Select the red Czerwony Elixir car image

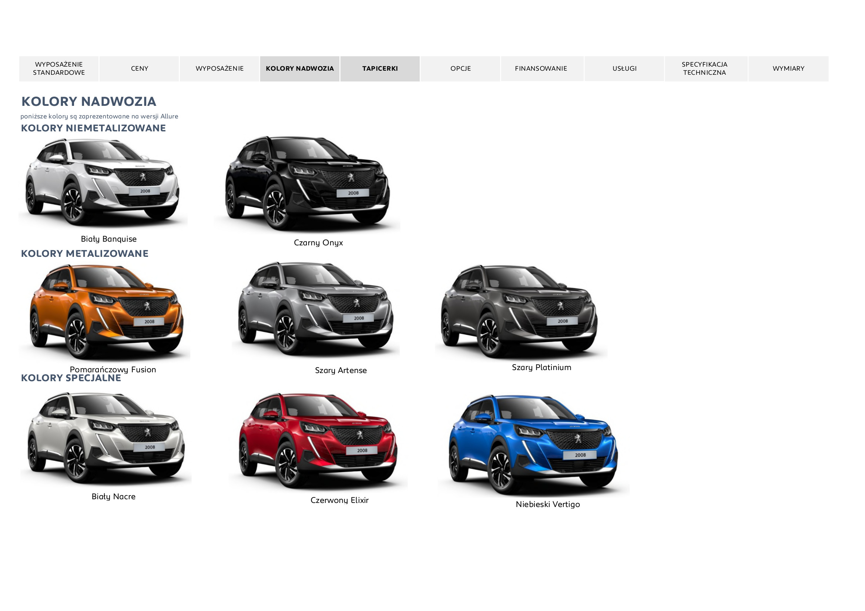(x=318, y=442)
